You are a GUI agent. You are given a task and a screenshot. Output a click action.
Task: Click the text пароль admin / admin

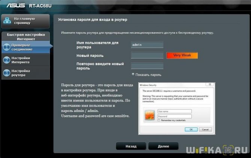(x=80, y=111)
